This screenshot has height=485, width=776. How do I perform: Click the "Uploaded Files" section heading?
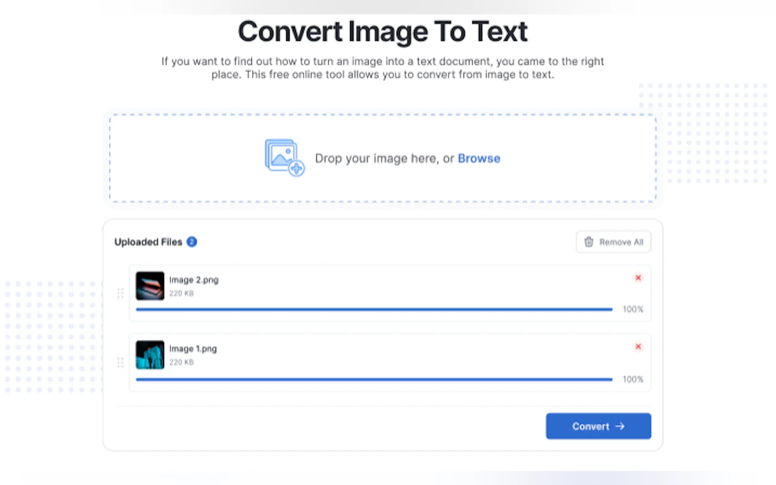[x=148, y=242]
